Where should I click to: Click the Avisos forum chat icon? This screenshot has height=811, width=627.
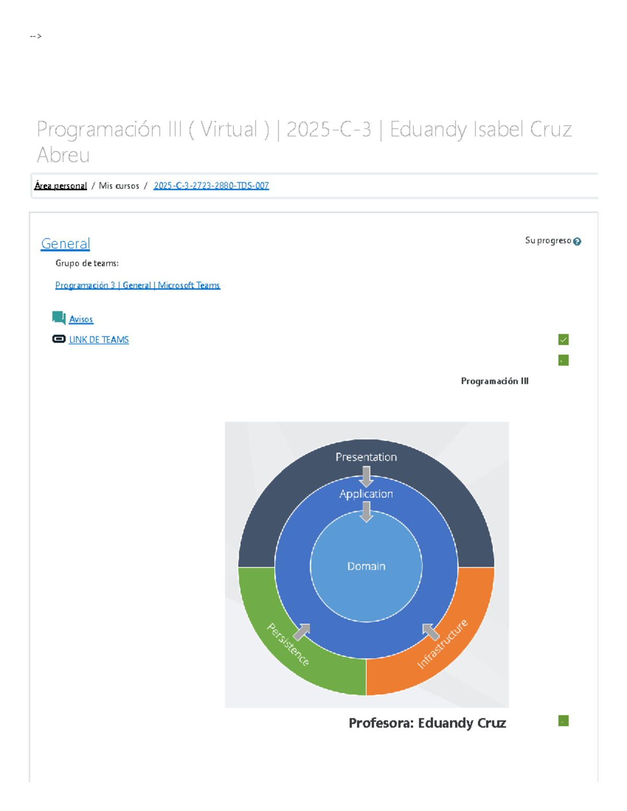coord(59,318)
